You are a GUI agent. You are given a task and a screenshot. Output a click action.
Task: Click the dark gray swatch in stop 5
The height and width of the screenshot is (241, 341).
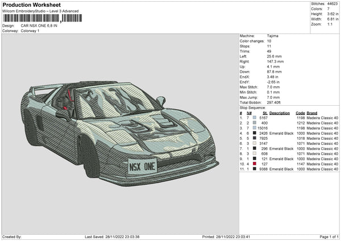tap(254, 138)
